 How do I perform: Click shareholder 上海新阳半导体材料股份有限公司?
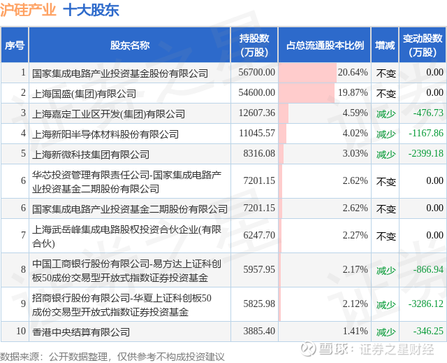click(105, 134)
